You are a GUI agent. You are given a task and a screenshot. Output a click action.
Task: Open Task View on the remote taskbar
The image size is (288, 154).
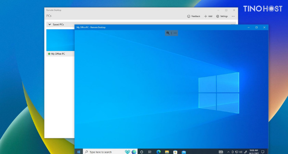(x=150, y=152)
